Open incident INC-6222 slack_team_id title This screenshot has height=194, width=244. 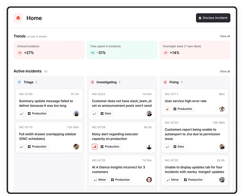(122, 103)
